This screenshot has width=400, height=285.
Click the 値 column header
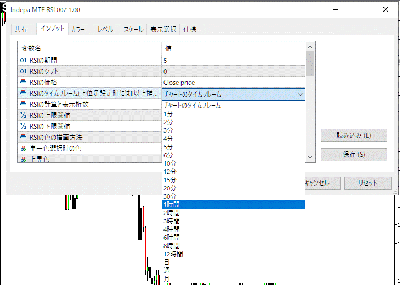(233, 48)
